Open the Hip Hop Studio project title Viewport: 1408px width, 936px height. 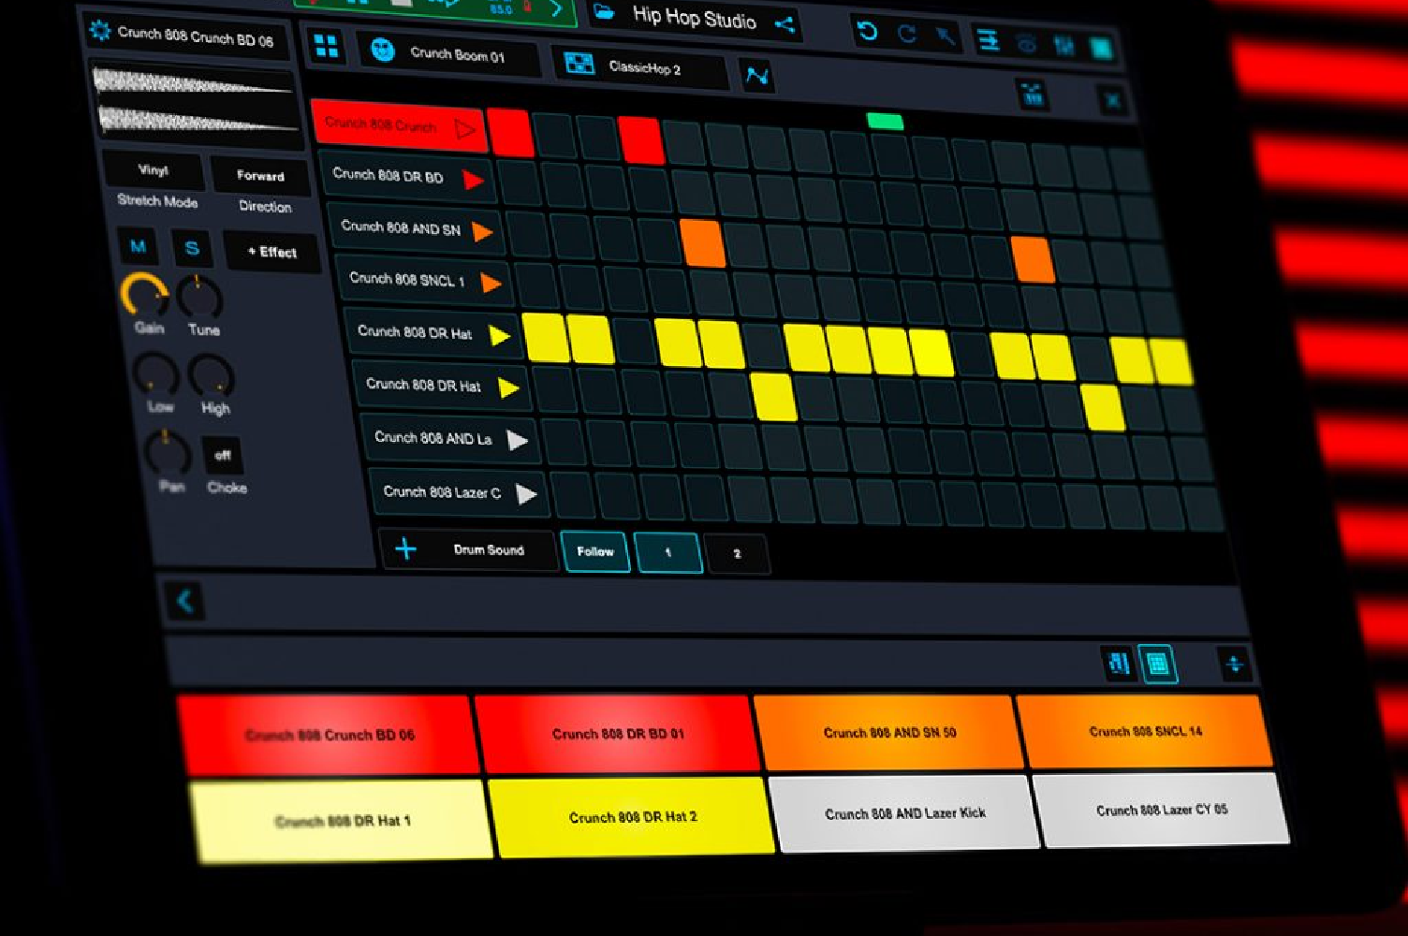coord(694,17)
